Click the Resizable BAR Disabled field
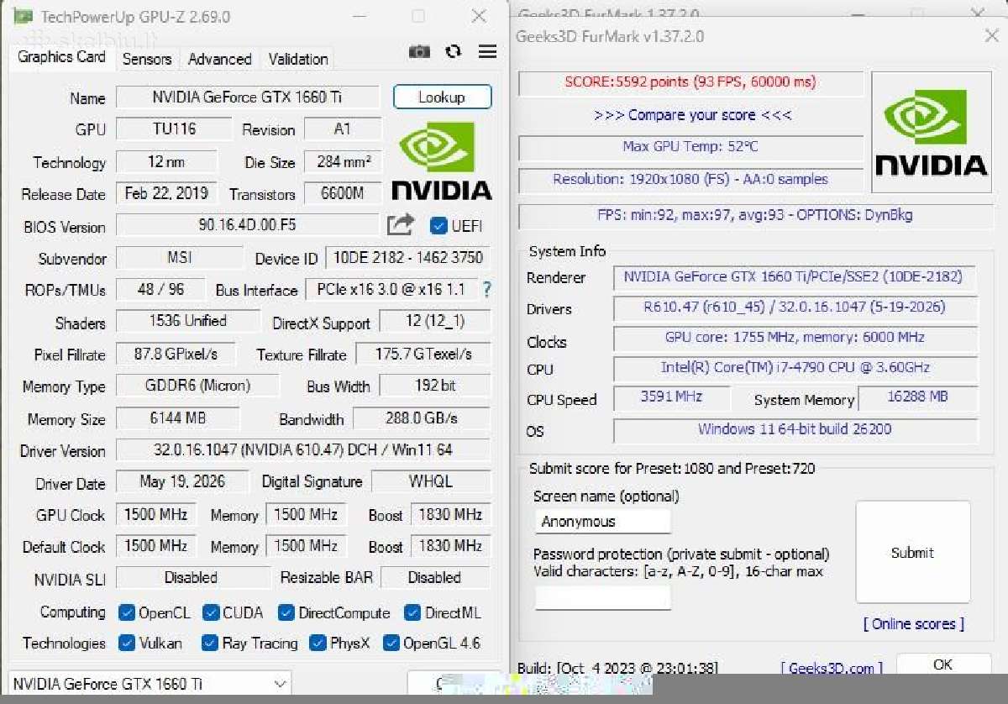The height and width of the screenshot is (704, 1008). click(435, 578)
